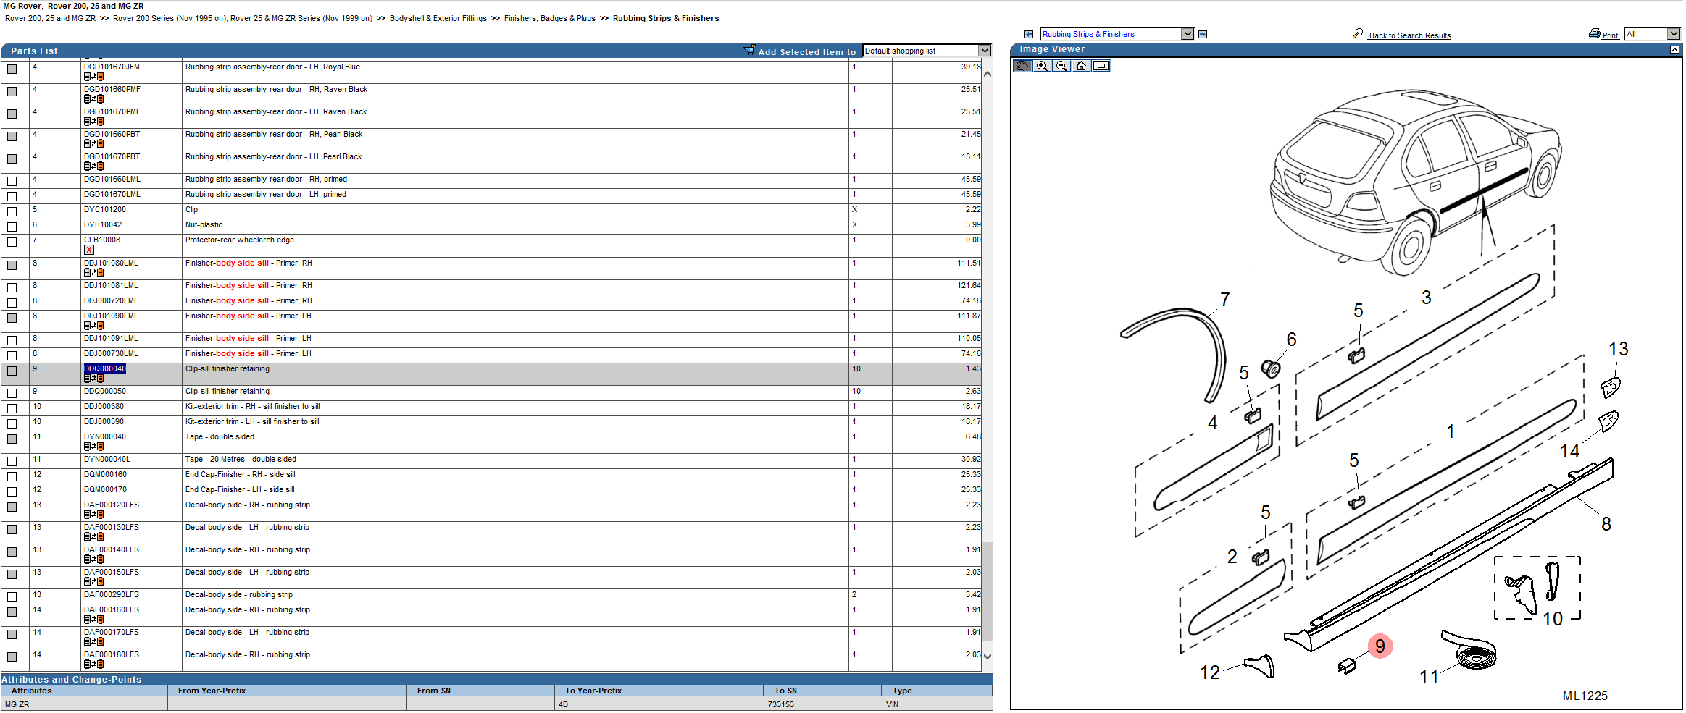
Task: Click the Print link
Action: click(x=1610, y=35)
